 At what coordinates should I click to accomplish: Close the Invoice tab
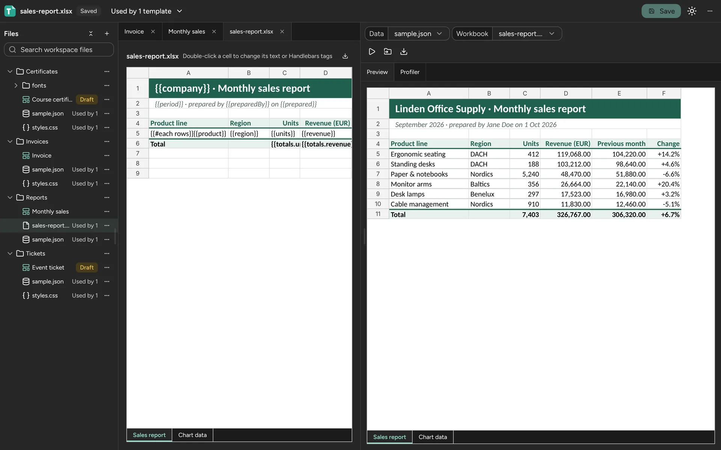coord(153,31)
